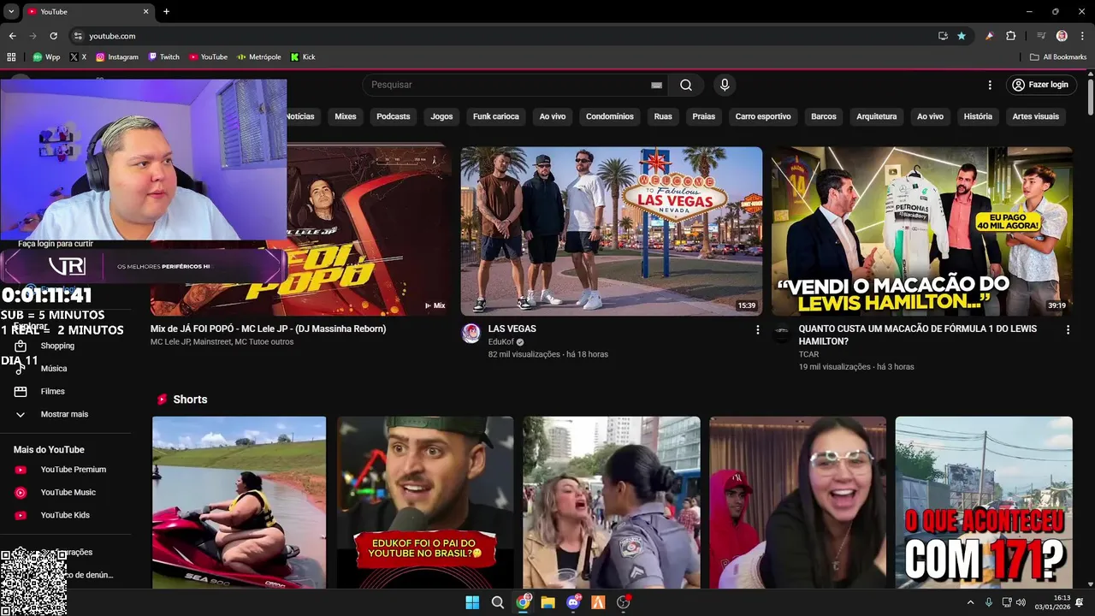Viewport: 1095px width, 616px height.
Task: Open Windows taskbar search
Action: click(x=497, y=602)
